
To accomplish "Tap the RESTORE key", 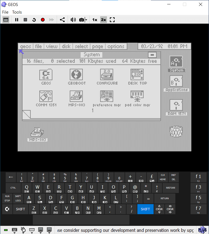I will coord(170,188).
